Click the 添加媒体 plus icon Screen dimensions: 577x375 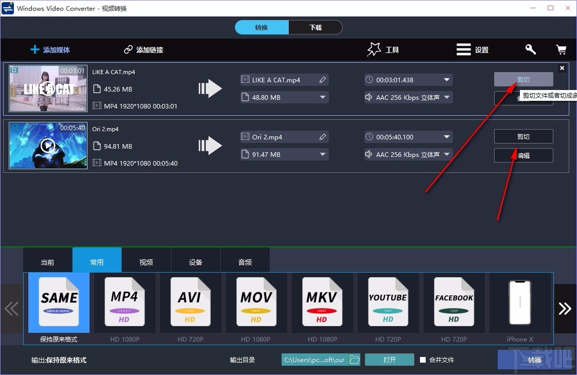pyautogui.click(x=34, y=49)
